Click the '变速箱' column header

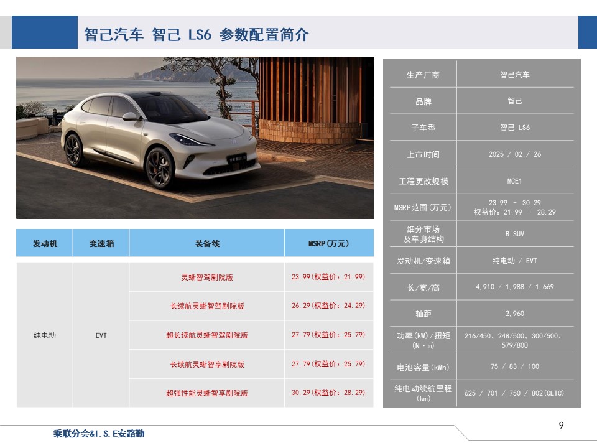(101, 243)
